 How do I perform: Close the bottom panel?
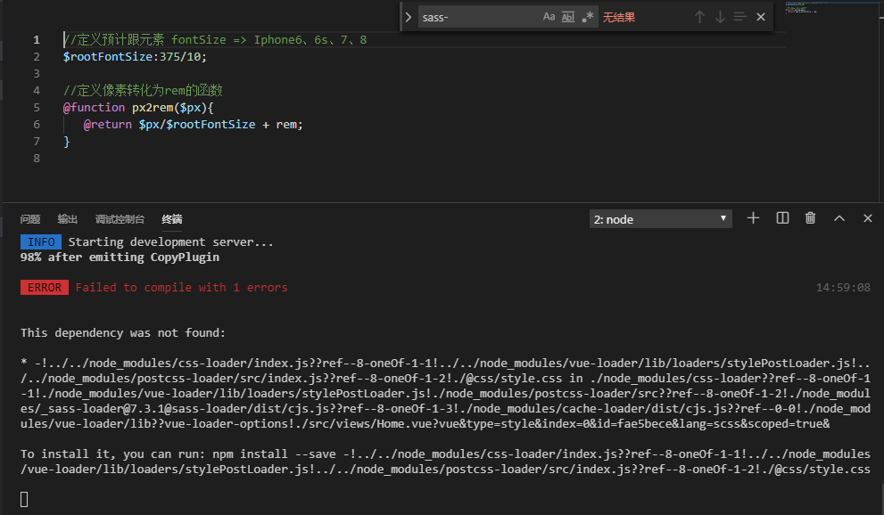(868, 218)
